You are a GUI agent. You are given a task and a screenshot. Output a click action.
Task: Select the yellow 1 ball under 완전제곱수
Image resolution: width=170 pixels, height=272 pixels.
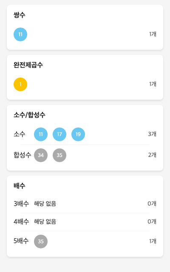pyautogui.click(x=20, y=84)
